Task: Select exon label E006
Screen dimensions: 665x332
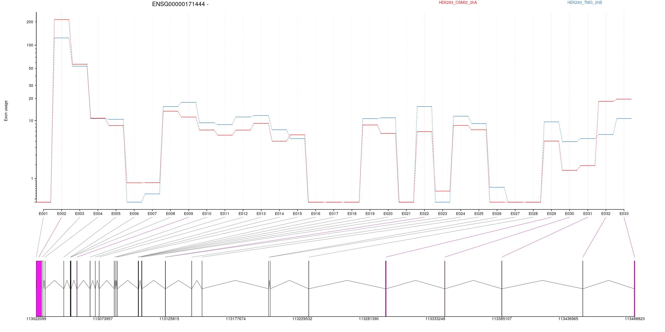Action: [x=134, y=214]
